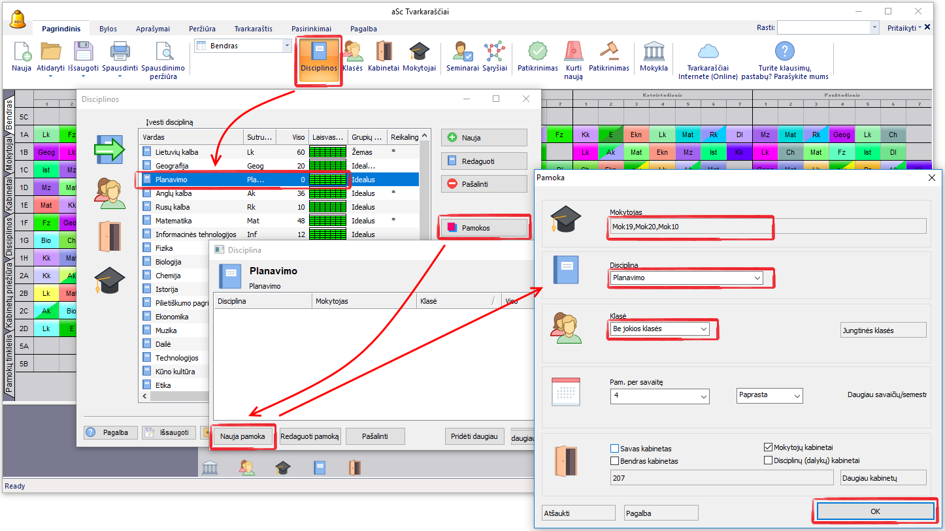Enable the Savas kabinetas checkbox
This screenshot has height=531, width=945.
[614, 449]
